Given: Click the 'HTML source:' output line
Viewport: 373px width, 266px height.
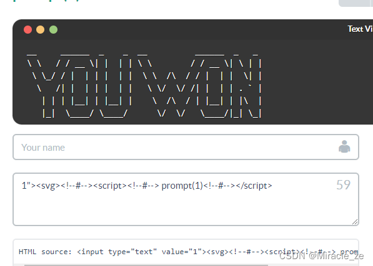Looking at the screenshot, I should coord(189,252).
